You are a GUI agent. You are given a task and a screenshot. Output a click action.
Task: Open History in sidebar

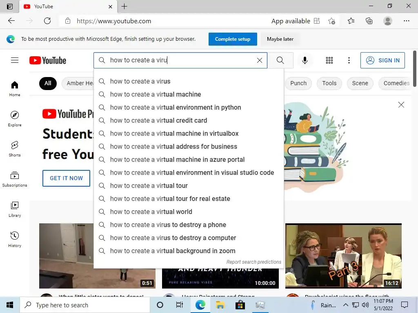tap(15, 240)
